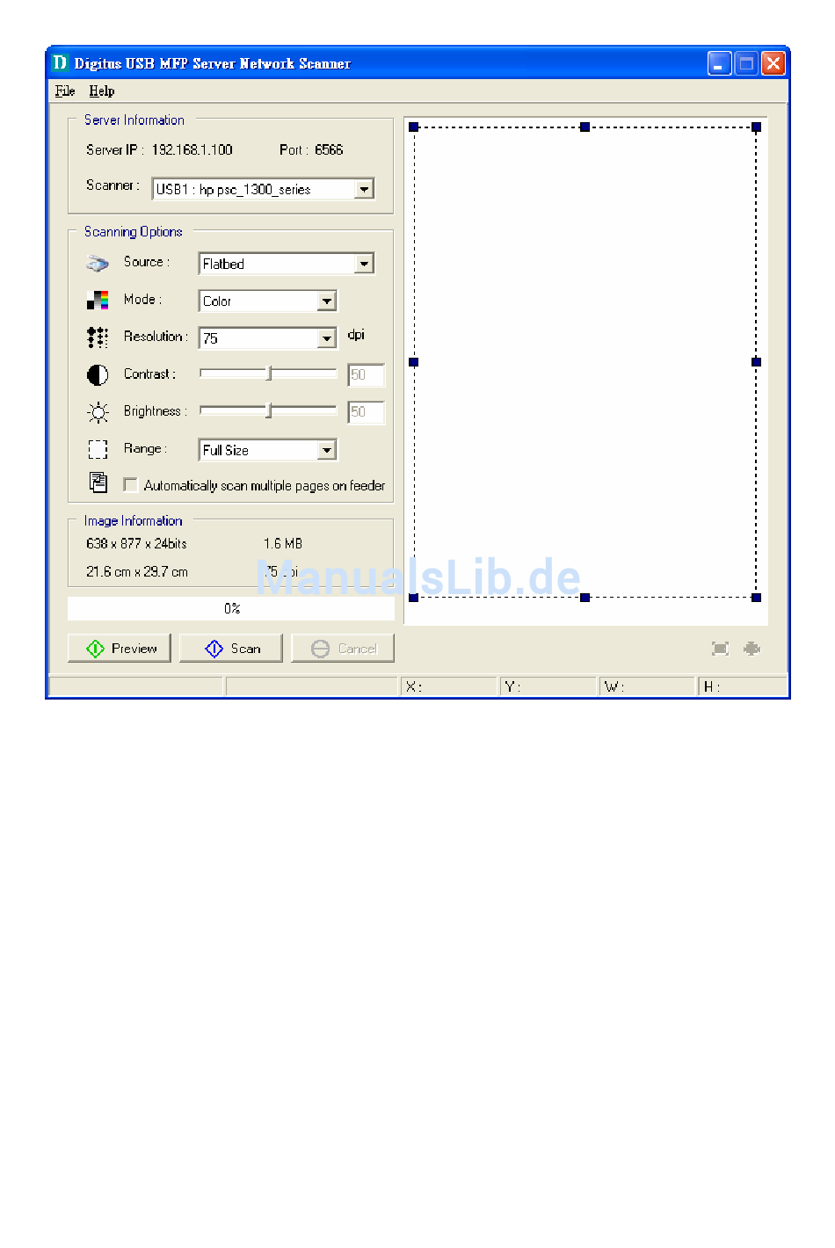The height and width of the screenshot is (1248, 835).
Task: Click the X: status bar field
Action: 449,686
